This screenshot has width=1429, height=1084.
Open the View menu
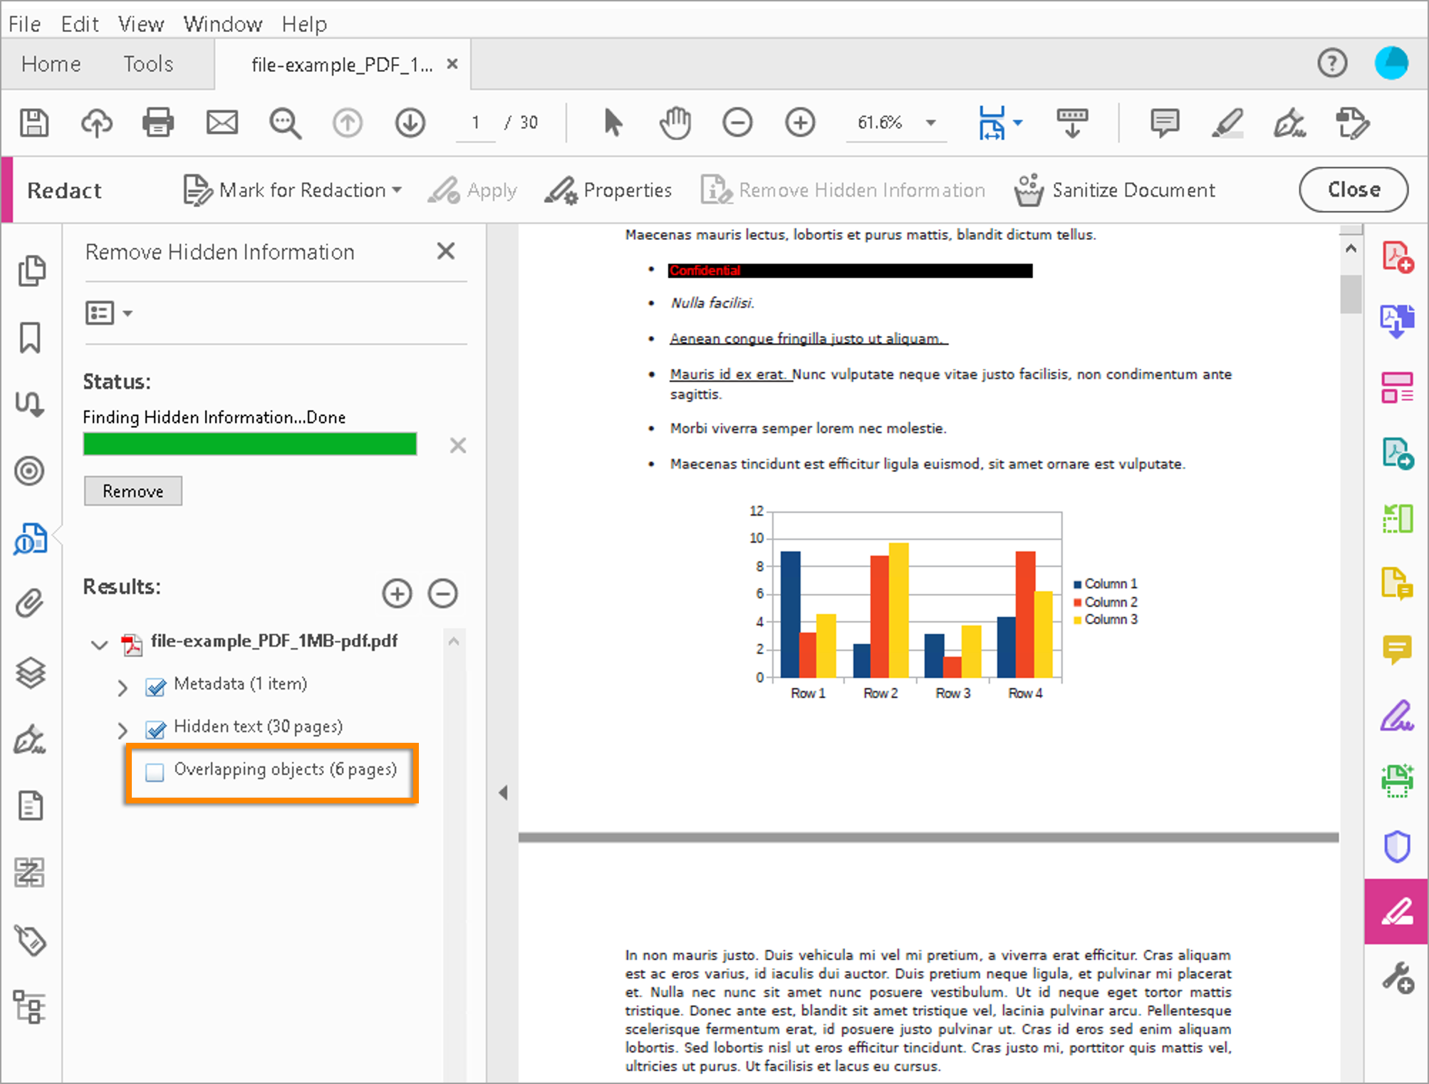click(140, 24)
